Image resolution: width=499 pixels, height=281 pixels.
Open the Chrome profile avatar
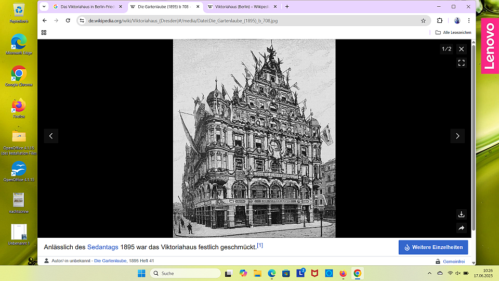(457, 20)
